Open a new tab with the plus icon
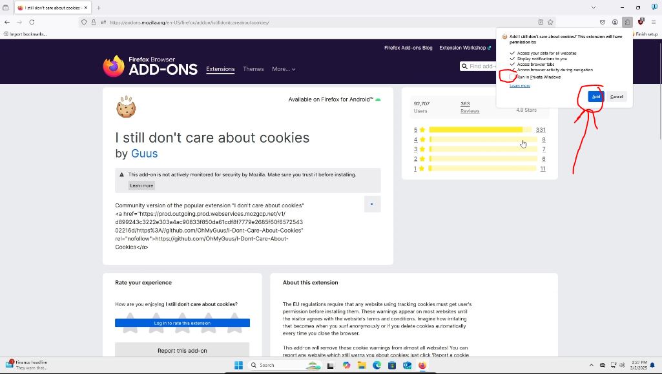Viewport: 662px width, 374px height. point(98,8)
